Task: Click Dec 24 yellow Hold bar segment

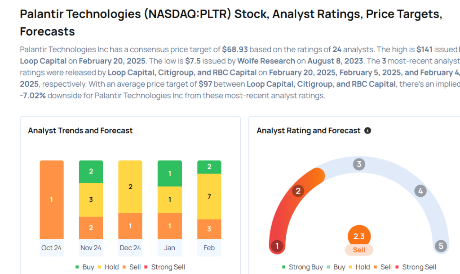Action: click(x=130, y=186)
